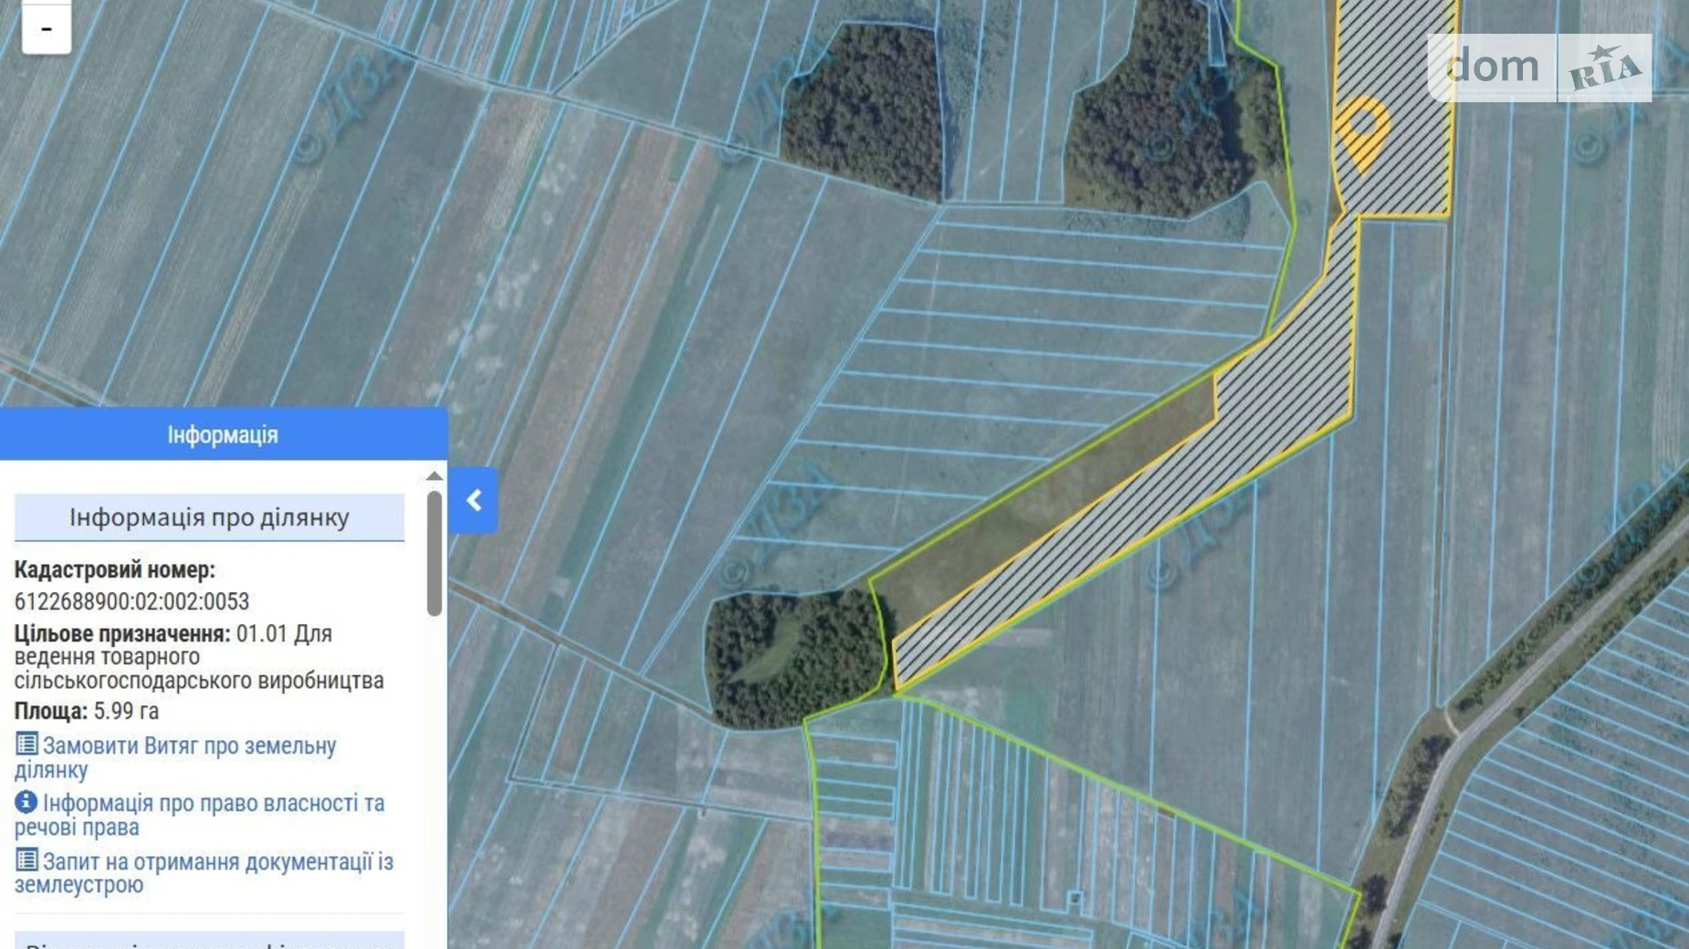Click the RIA logo badge

point(1604,68)
